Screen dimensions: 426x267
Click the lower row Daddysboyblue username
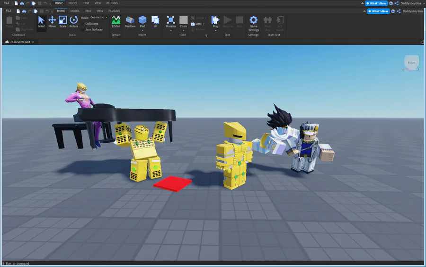(413, 11)
